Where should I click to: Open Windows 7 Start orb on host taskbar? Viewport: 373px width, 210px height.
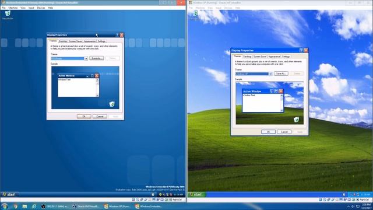[4, 206]
